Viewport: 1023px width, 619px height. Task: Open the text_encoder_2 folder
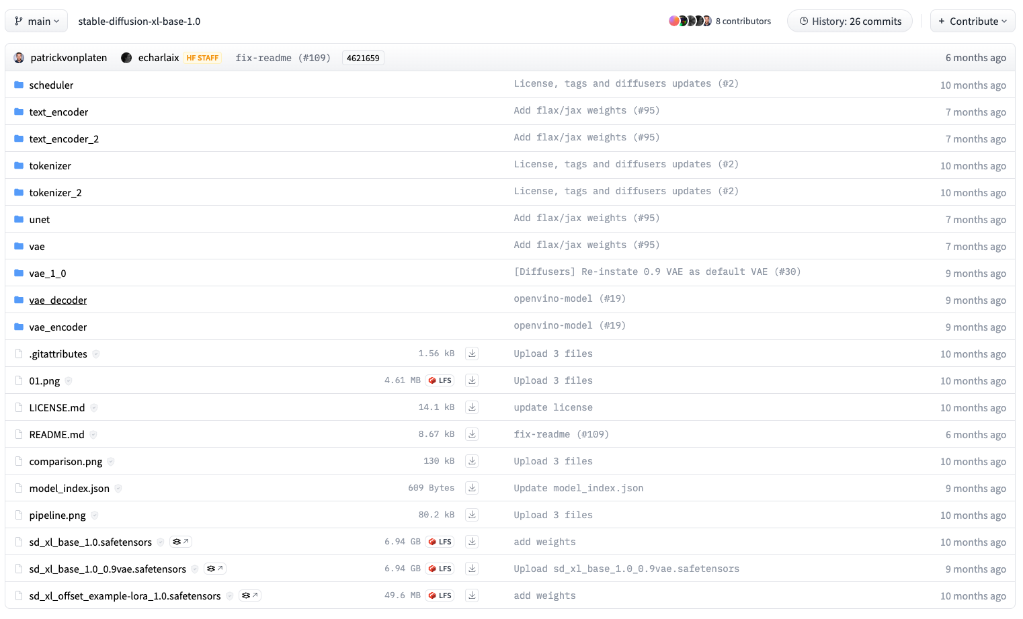pyautogui.click(x=64, y=139)
